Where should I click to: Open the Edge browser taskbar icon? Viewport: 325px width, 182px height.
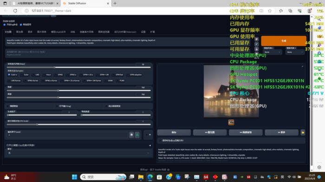(150, 177)
